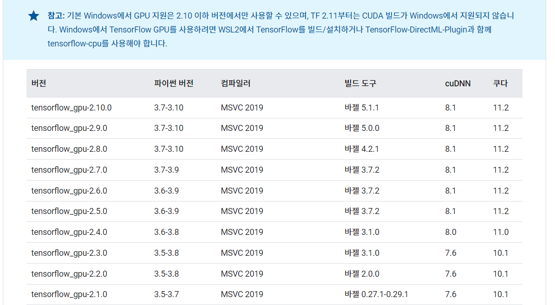Click the 파이썬 버전 column header
This screenshot has height=305, width=555.
(x=173, y=84)
